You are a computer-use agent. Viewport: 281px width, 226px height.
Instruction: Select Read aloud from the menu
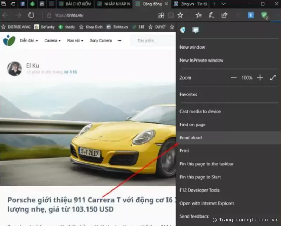click(x=191, y=138)
